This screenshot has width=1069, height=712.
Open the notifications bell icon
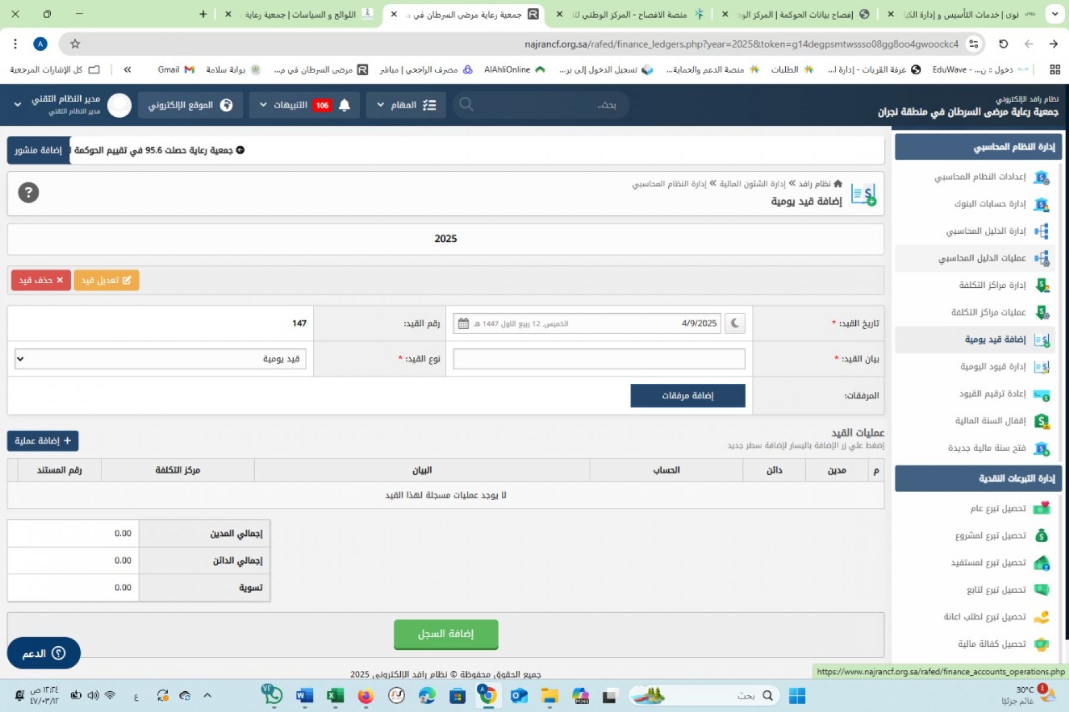click(344, 105)
